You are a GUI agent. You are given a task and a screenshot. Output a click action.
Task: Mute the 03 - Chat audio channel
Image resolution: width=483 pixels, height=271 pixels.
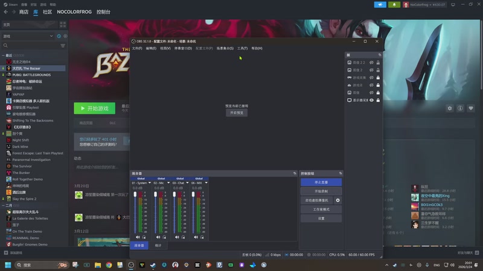pos(177,237)
